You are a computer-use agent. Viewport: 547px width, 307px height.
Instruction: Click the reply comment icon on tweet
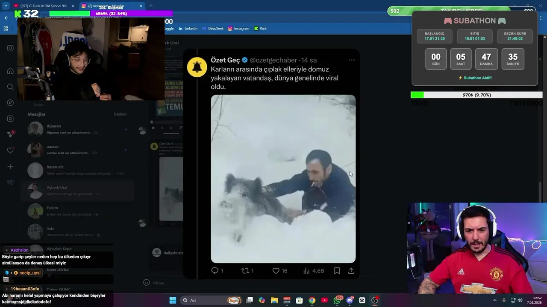(x=215, y=271)
